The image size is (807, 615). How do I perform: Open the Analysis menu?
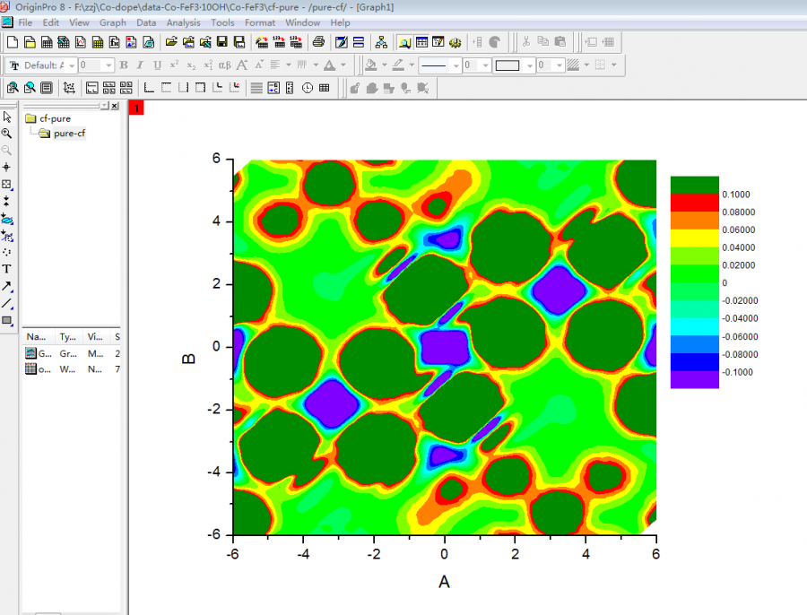coord(183,22)
